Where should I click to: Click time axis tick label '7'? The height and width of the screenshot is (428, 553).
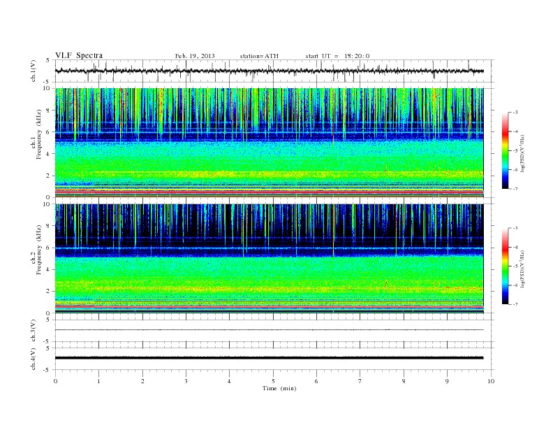point(360,381)
